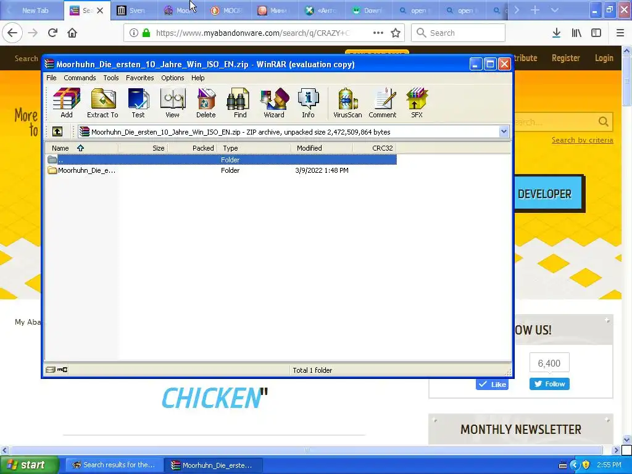Go up one folder level in WinRAR
Image resolution: width=632 pixels, height=474 pixels.
pyautogui.click(x=57, y=131)
